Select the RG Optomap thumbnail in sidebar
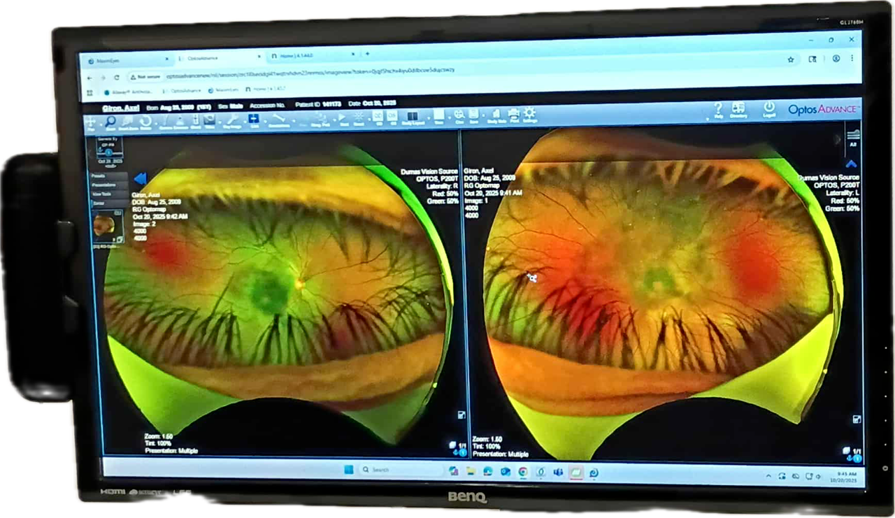Image resolution: width=895 pixels, height=518 pixels. pyautogui.click(x=108, y=226)
